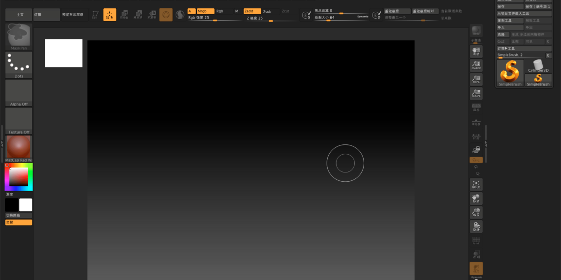Open the Alpha Off selector
561x280 pixels.
(19, 92)
